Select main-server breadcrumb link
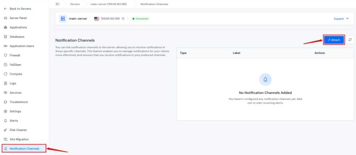This screenshot has width=356, height=155. coord(112,4)
